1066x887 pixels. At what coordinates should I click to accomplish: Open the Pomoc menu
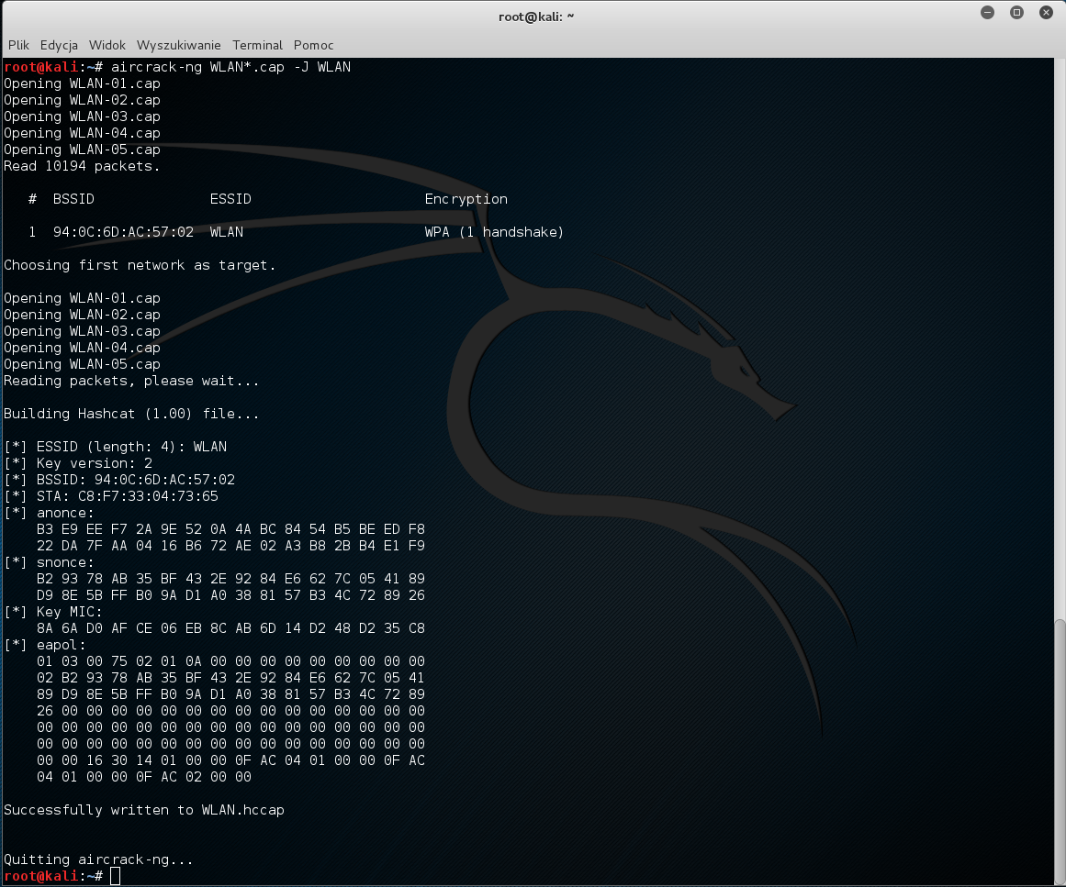[x=313, y=46]
